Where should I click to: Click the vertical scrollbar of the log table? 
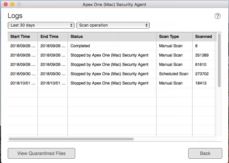[x=219, y=60]
